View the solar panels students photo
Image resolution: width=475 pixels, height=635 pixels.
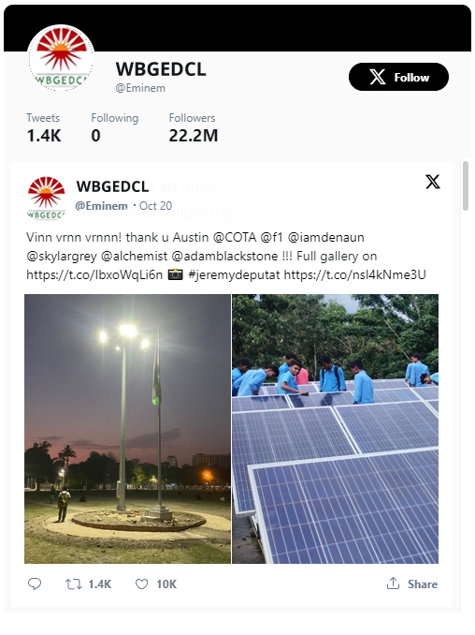[x=335, y=429]
